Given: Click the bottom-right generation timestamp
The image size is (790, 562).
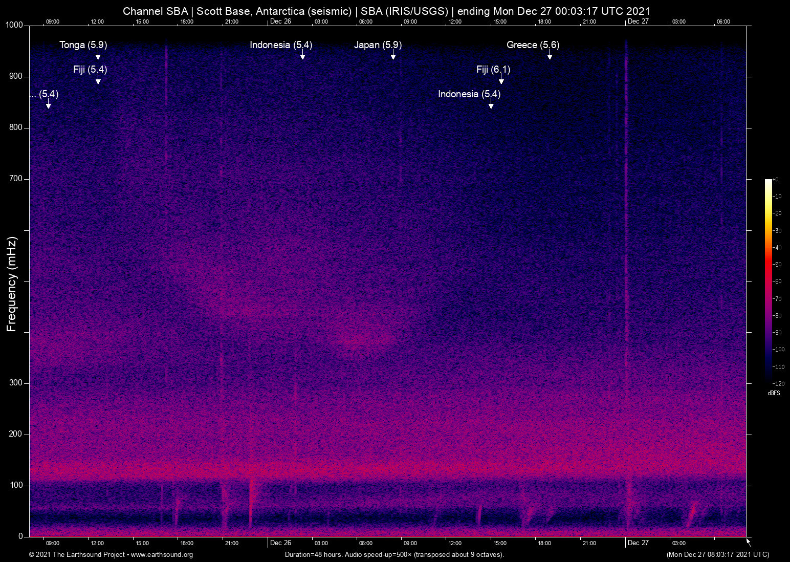Looking at the screenshot, I should click(717, 555).
